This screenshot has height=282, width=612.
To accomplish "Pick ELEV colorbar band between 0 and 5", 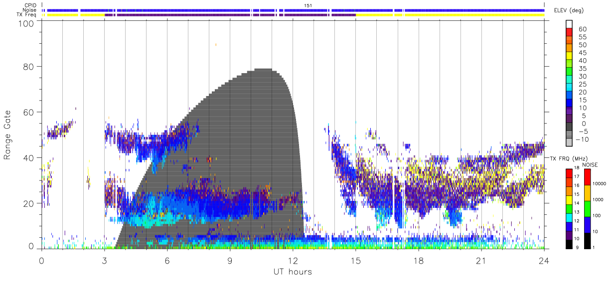I will click(569, 118).
